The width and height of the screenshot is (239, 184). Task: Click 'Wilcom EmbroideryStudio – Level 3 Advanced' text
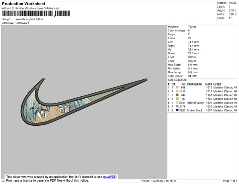(x=30, y=8)
